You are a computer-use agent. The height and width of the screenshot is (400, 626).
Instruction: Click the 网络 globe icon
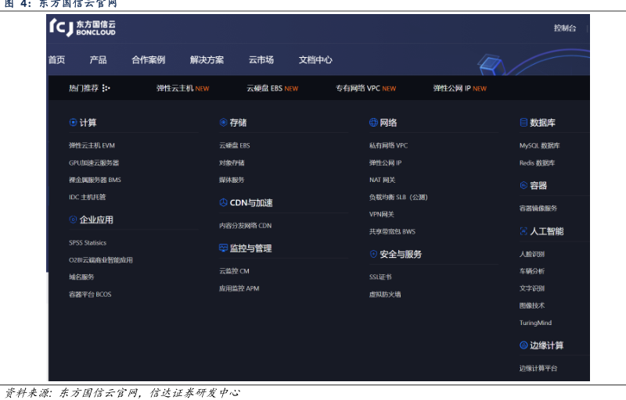373,123
